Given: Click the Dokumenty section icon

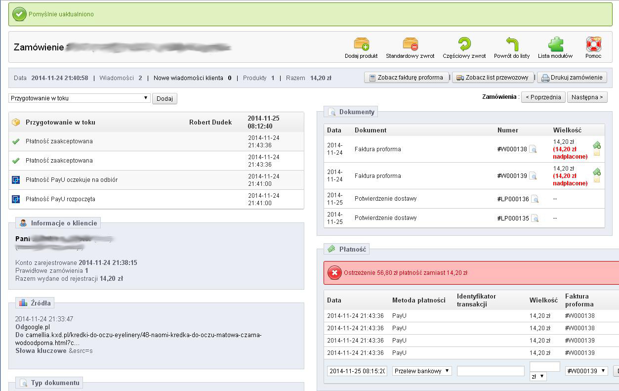Looking at the screenshot, I should (x=331, y=112).
